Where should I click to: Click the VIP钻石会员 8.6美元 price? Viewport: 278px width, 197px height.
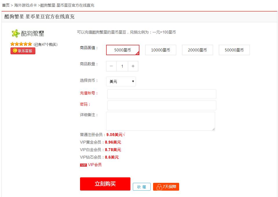click(112, 157)
